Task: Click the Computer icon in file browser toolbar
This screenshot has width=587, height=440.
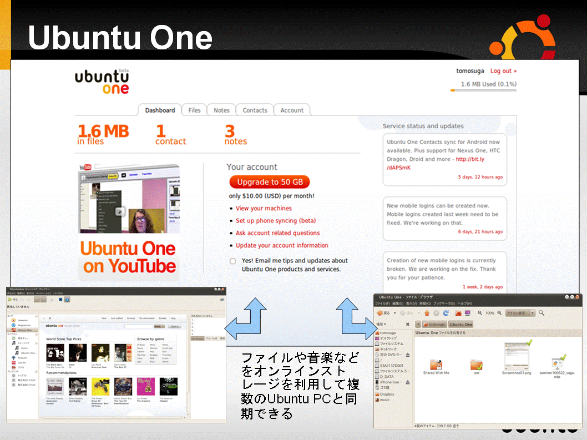Action: pos(467,313)
